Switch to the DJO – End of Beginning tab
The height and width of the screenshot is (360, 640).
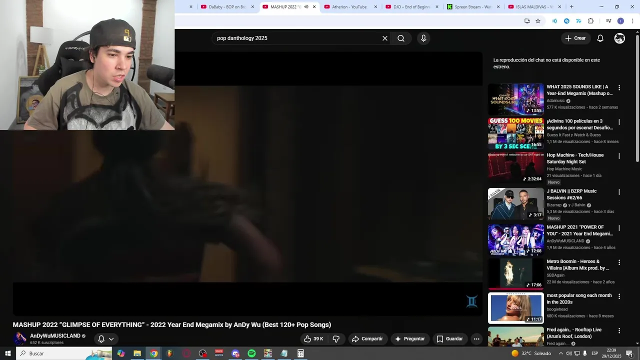[411, 7]
